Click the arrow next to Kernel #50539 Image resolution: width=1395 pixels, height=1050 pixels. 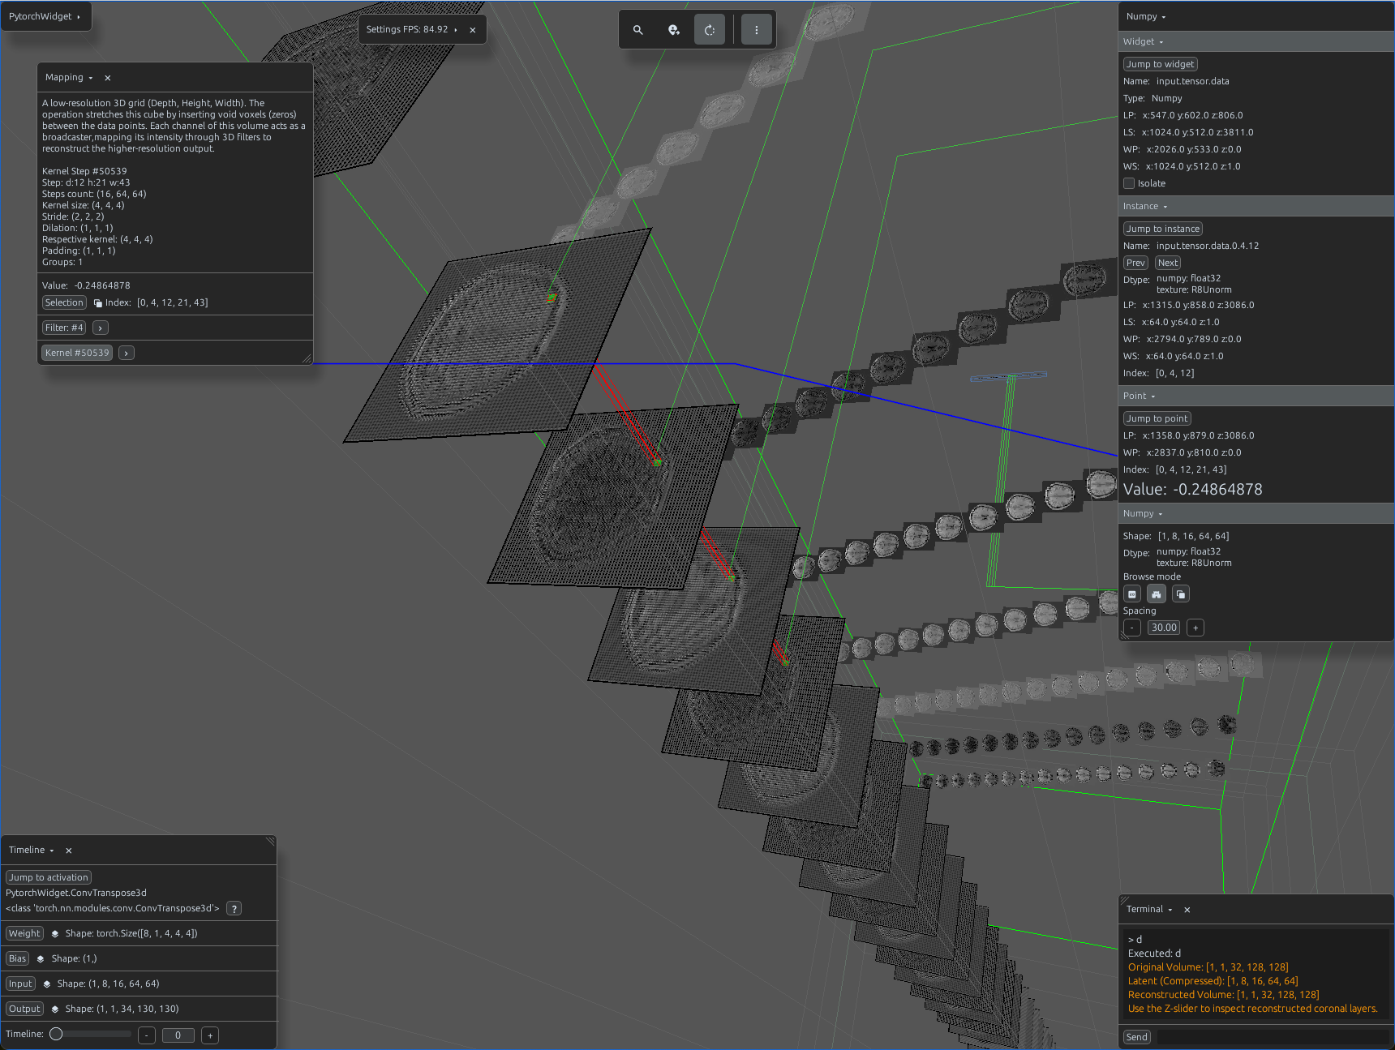click(x=127, y=353)
